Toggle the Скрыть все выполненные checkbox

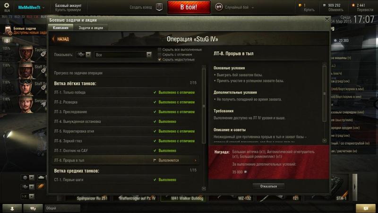(159, 50)
